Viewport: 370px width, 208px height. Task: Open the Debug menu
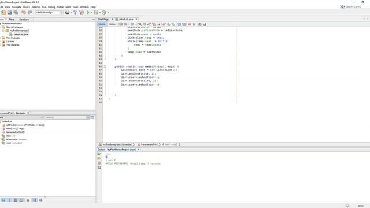pyautogui.click(x=51, y=7)
